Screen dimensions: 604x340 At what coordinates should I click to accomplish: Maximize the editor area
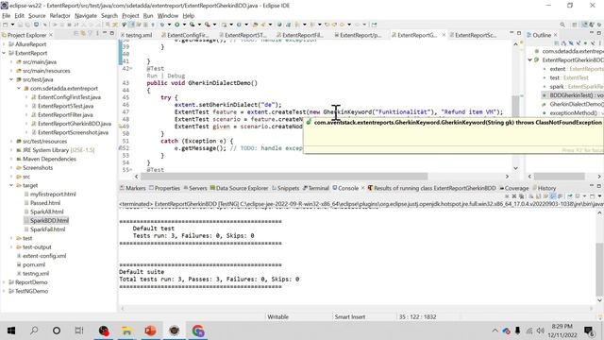click(519, 34)
